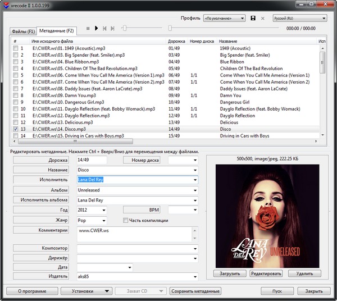Open the language dropdown showing Русский (RU)

(299, 19)
